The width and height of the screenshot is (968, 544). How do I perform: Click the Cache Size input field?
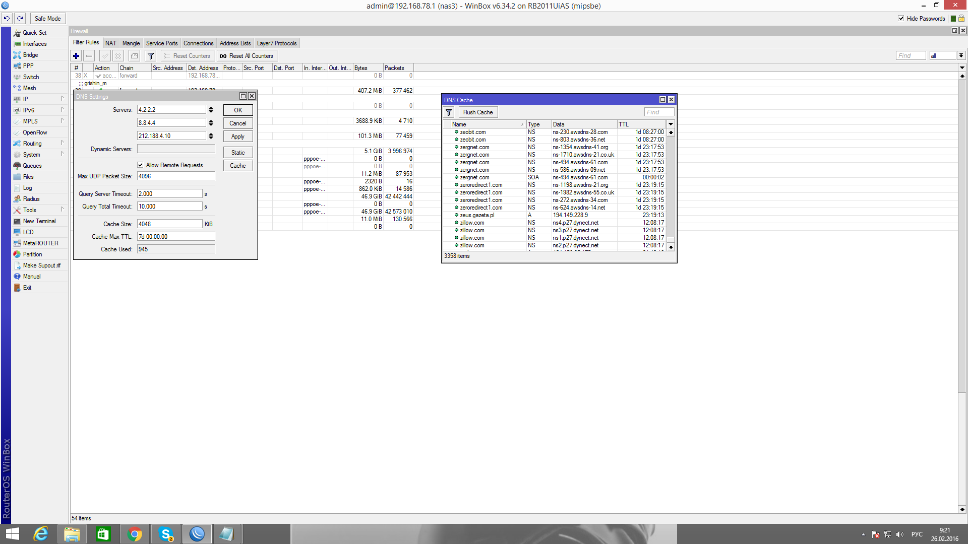click(169, 224)
